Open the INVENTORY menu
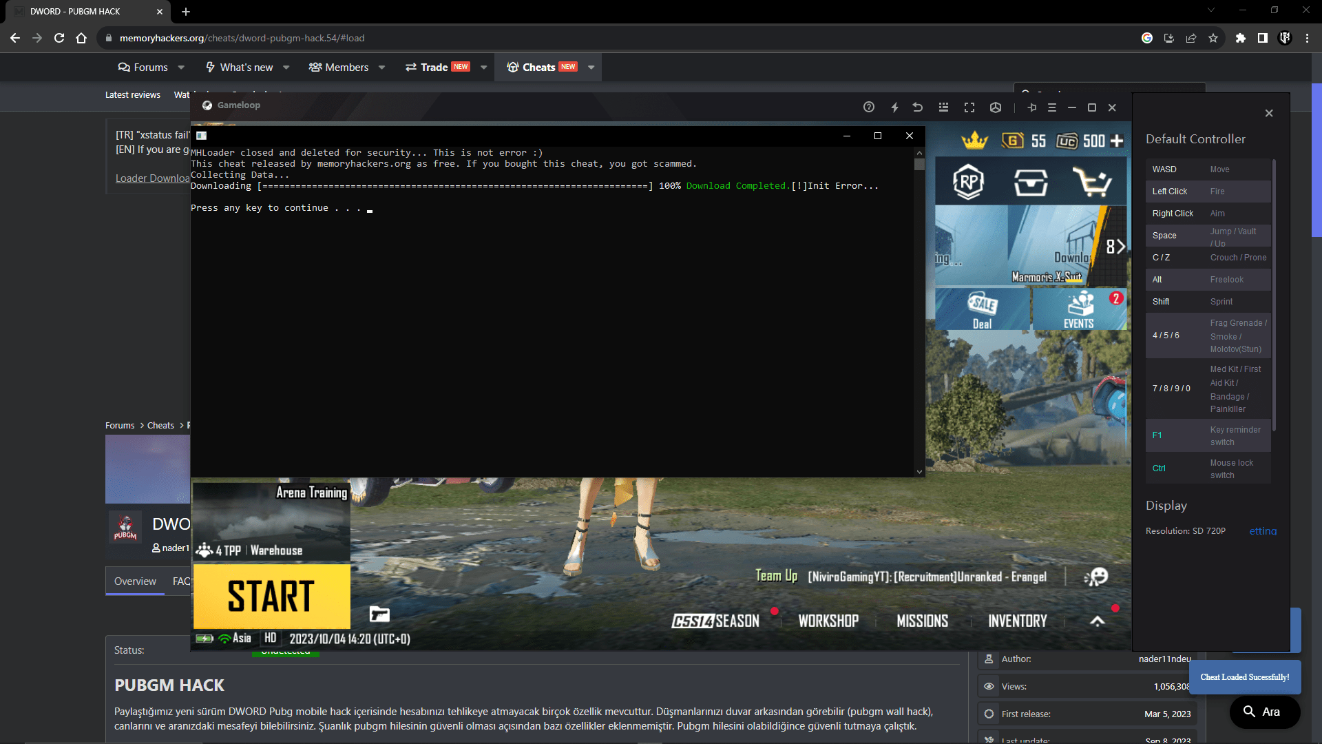Image resolution: width=1322 pixels, height=744 pixels. tap(1017, 621)
